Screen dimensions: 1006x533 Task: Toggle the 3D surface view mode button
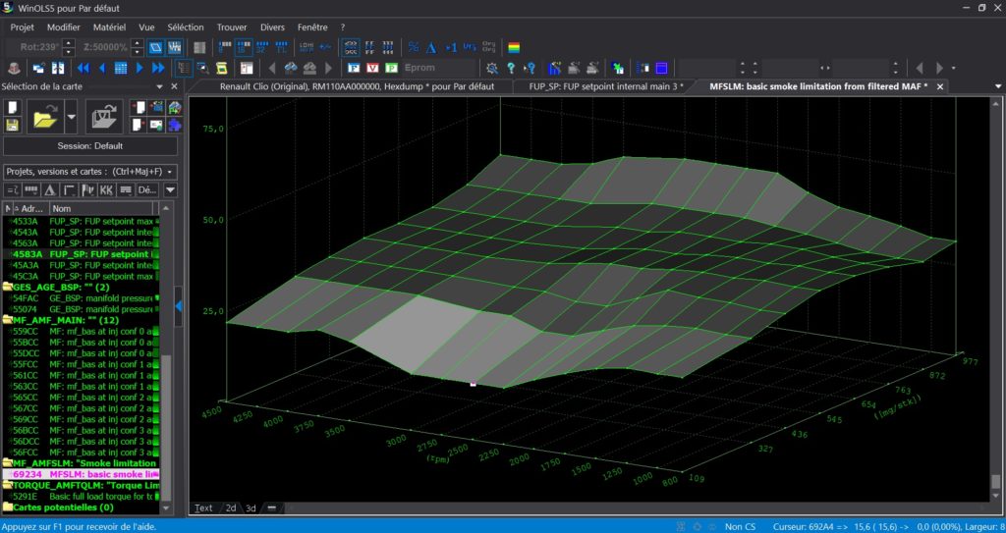tap(156, 47)
